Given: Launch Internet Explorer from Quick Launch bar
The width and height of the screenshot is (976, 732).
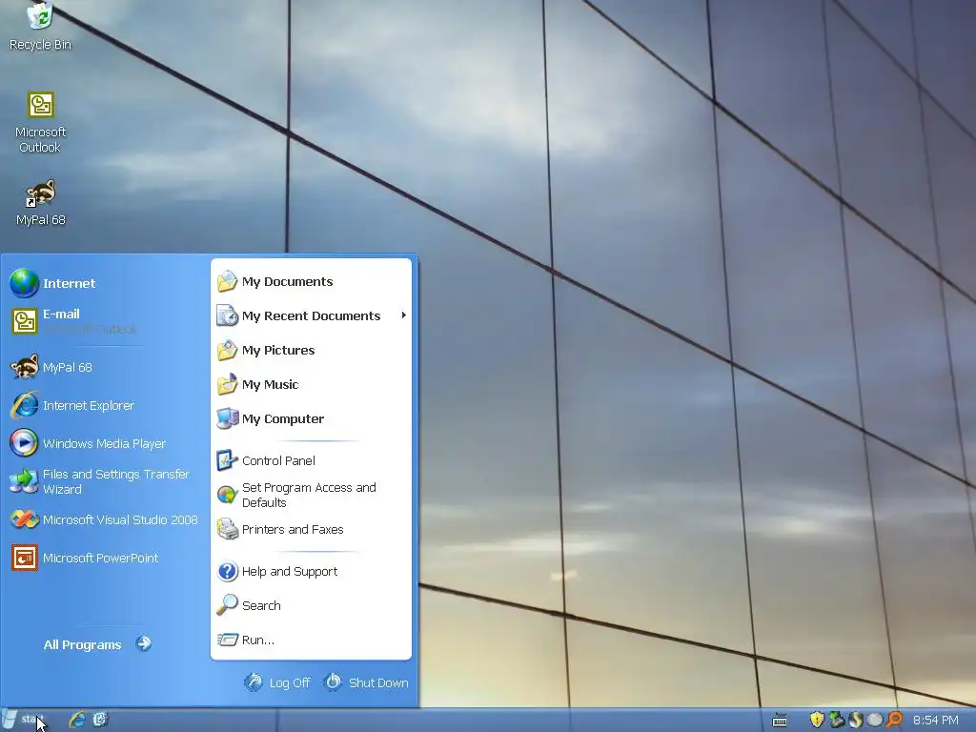Looking at the screenshot, I should coord(77,720).
